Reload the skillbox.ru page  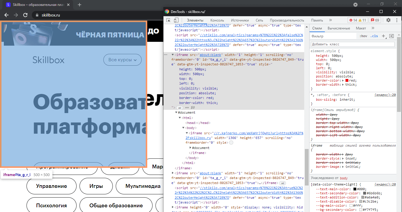[25, 15]
